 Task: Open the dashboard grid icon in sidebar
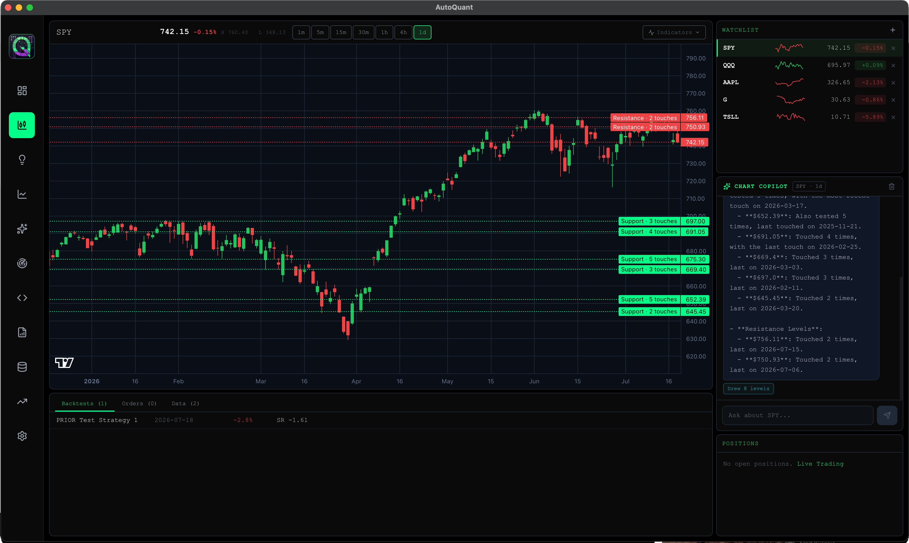(22, 90)
